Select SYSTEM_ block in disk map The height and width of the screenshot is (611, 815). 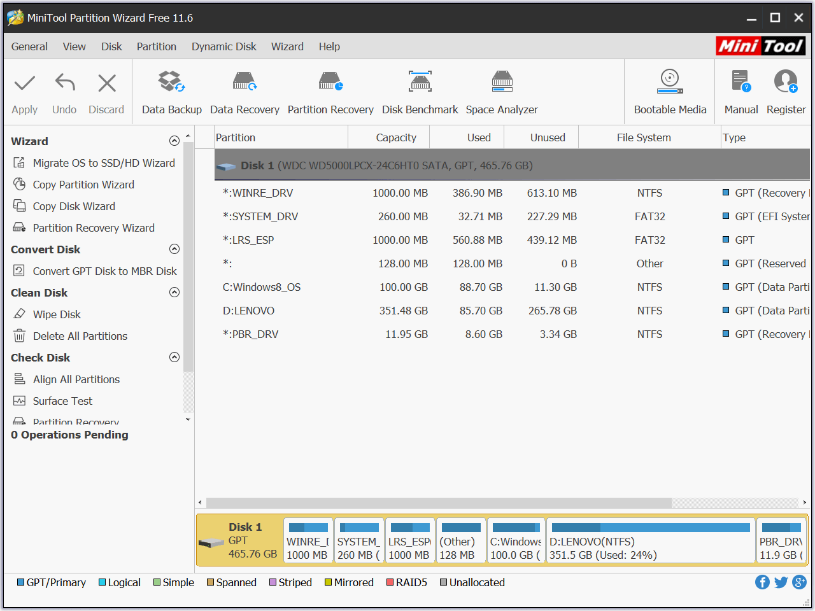point(359,540)
